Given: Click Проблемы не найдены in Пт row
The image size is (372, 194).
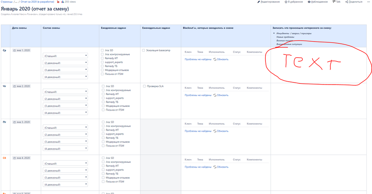Looking at the screenshot, I should tap(198, 131).
